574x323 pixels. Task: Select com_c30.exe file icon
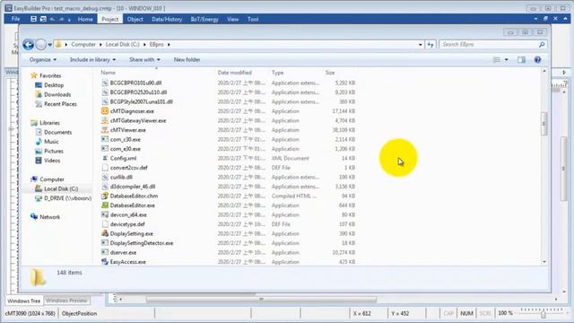pos(105,140)
